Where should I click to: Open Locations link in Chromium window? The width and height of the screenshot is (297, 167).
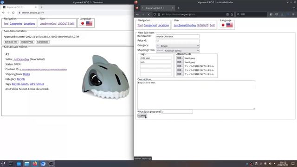pyautogui.click(x=29, y=24)
